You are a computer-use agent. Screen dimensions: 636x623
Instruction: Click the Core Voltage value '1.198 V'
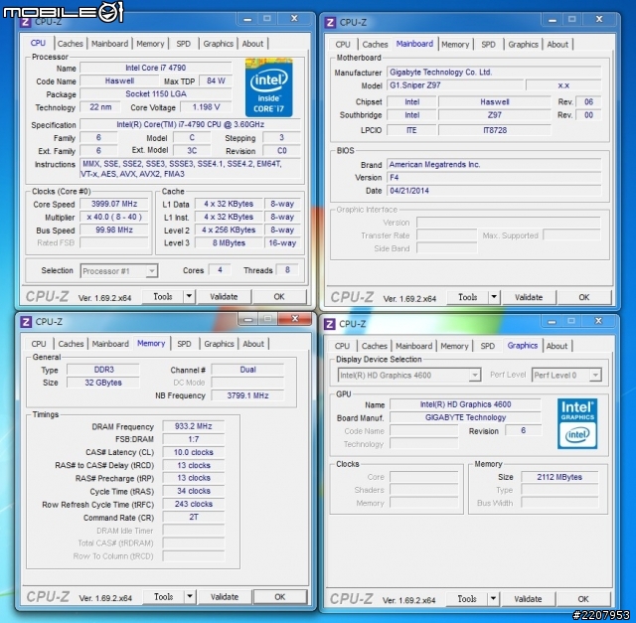tap(206, 107)
